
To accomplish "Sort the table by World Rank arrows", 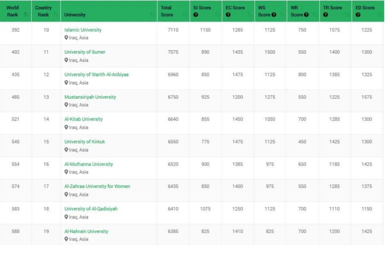I will [x=26, y=15].
